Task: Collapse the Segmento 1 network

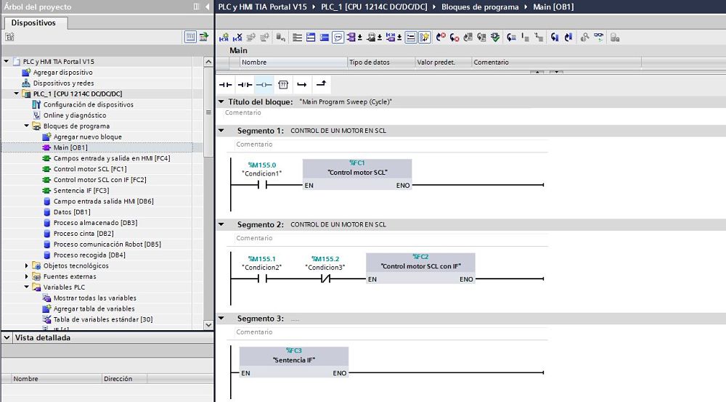Action: coord(221,131)
